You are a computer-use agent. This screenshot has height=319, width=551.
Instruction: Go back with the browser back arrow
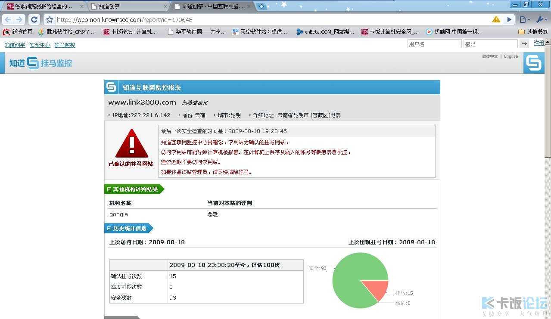8,20
